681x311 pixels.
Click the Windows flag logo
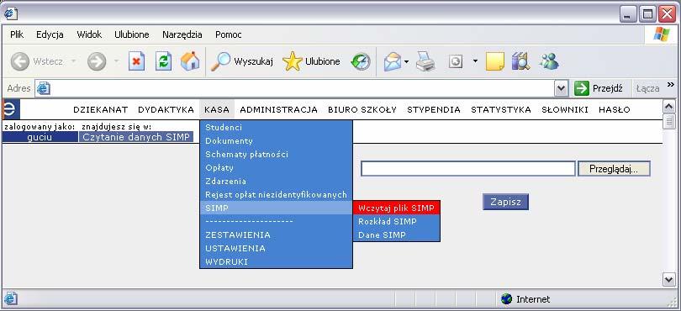[x=662, y=34]
